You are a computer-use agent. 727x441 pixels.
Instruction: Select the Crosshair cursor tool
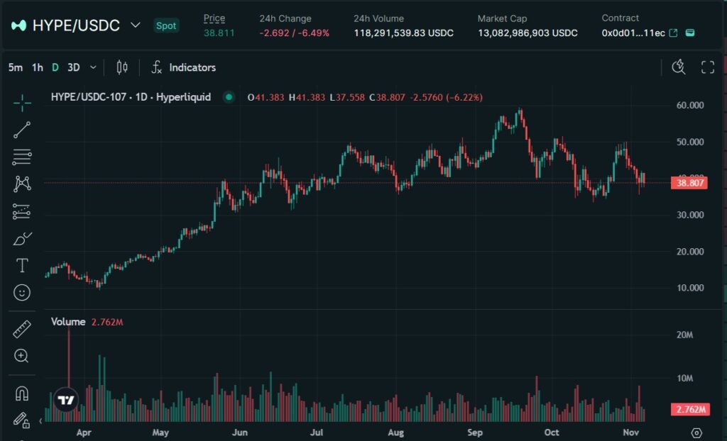click(21, 103)
